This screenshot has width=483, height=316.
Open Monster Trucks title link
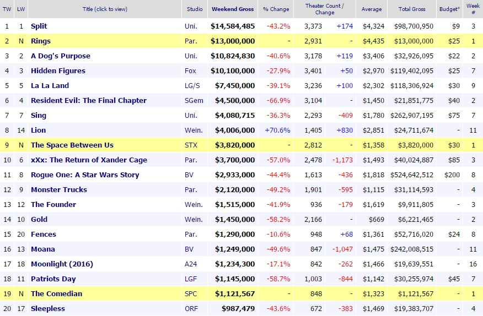click(x=59, y=189)
